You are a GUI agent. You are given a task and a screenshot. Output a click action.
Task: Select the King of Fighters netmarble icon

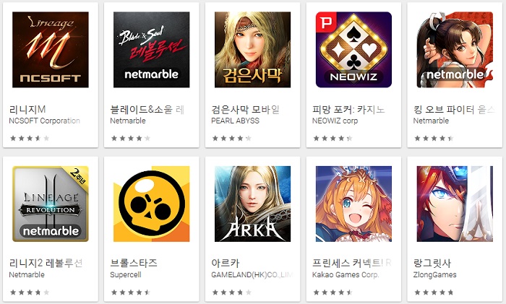point(455,50)
